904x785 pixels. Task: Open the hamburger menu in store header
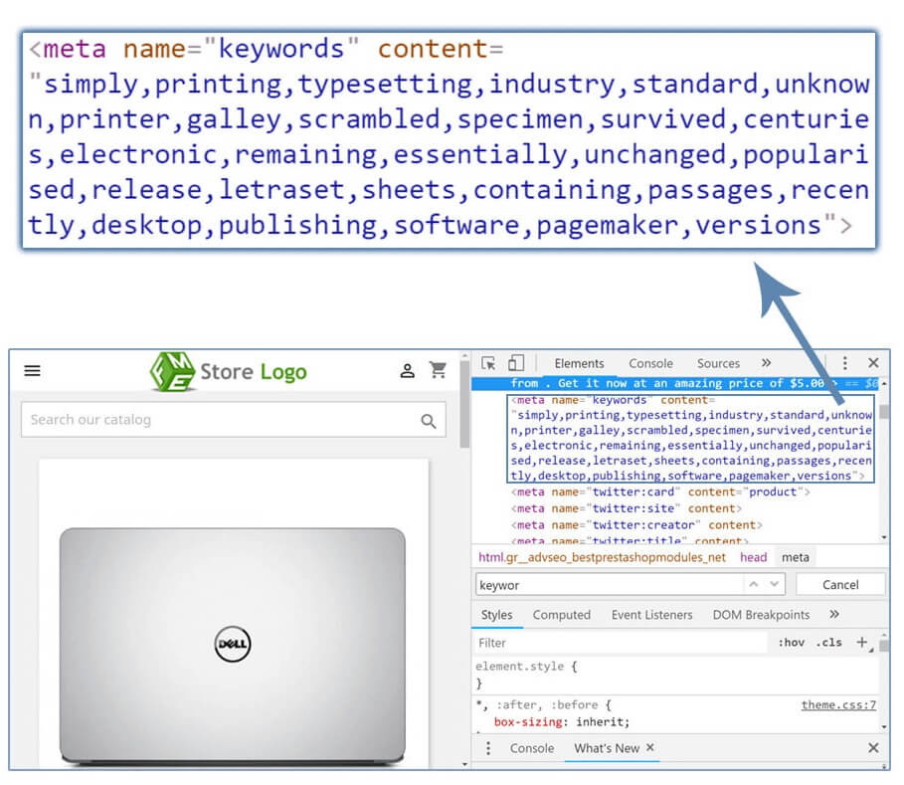coord(32,371)
